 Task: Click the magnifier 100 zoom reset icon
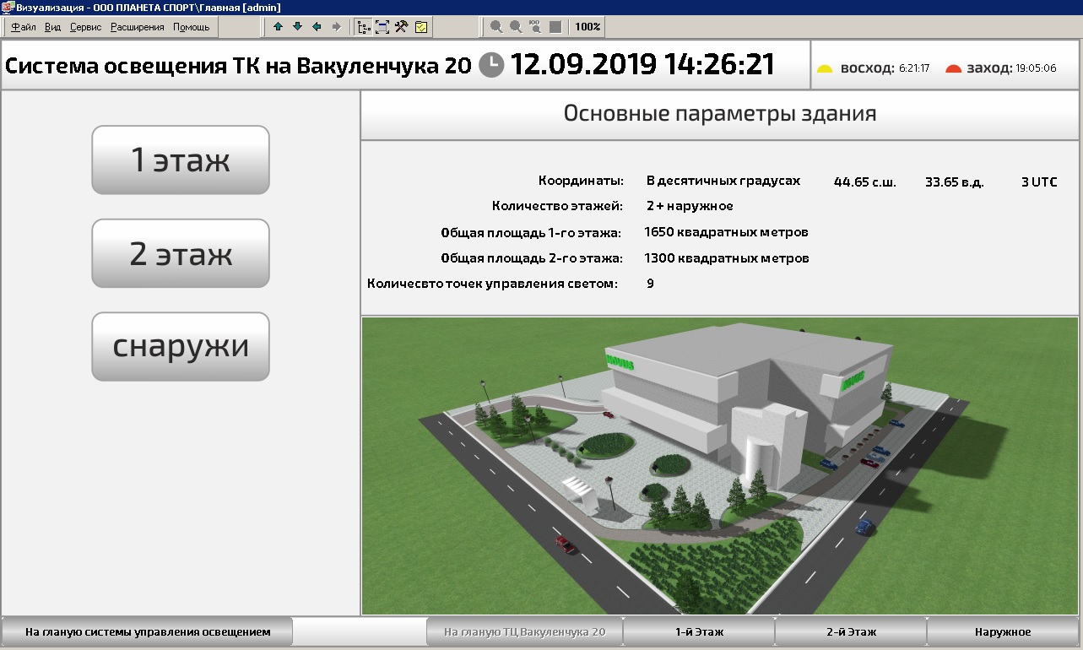(535, 27)
